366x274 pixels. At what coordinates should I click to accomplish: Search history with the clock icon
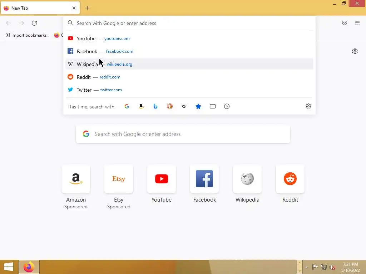227,106
